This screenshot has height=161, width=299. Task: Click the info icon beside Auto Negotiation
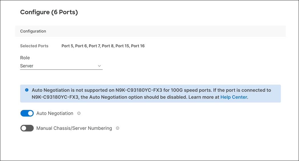[x=79, y=113]
